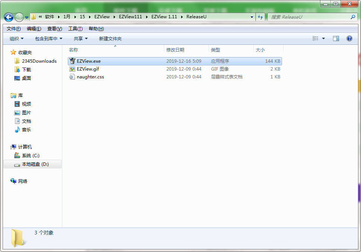The image size is (361, 252).
Task: Click the double chevron breadcrumb overflow
Action: [x=40, y=16]
